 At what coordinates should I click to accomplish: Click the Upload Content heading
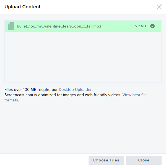22,7
